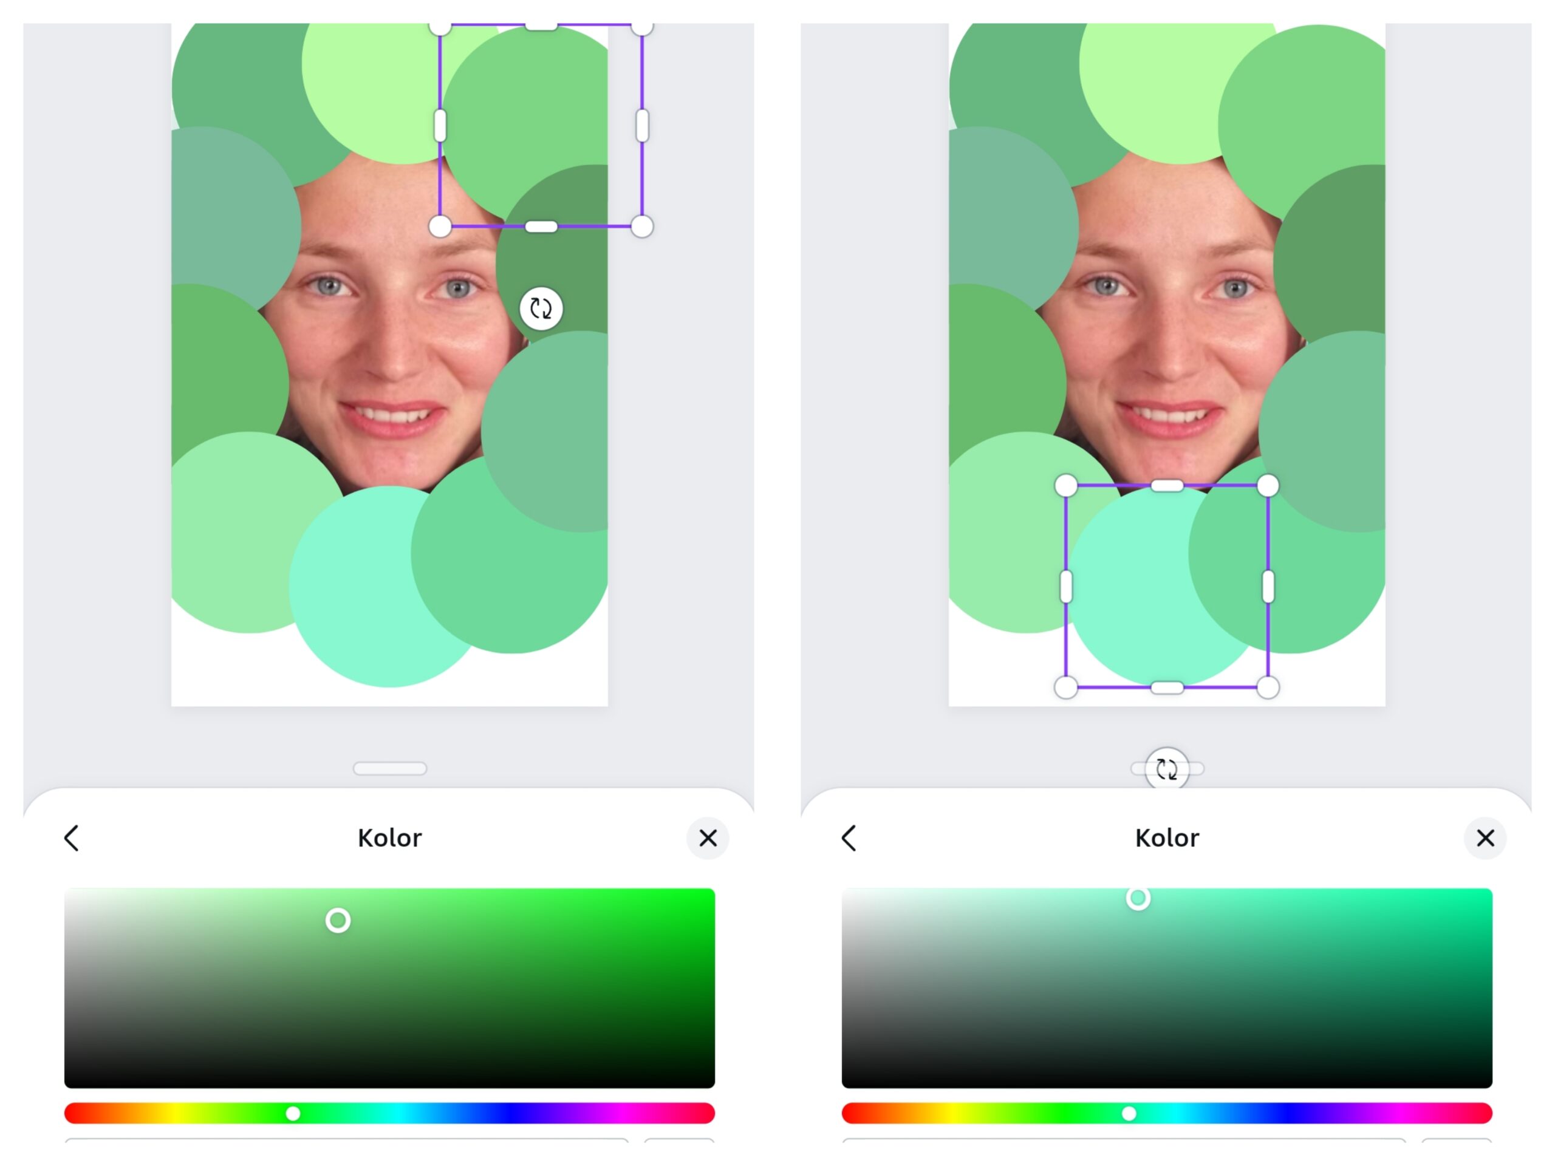The width and height of the screenshot is (1555, 1166).
Task: Click the rotate icon on left canvas
Action: pyautogui.click(x=541, y=309)
